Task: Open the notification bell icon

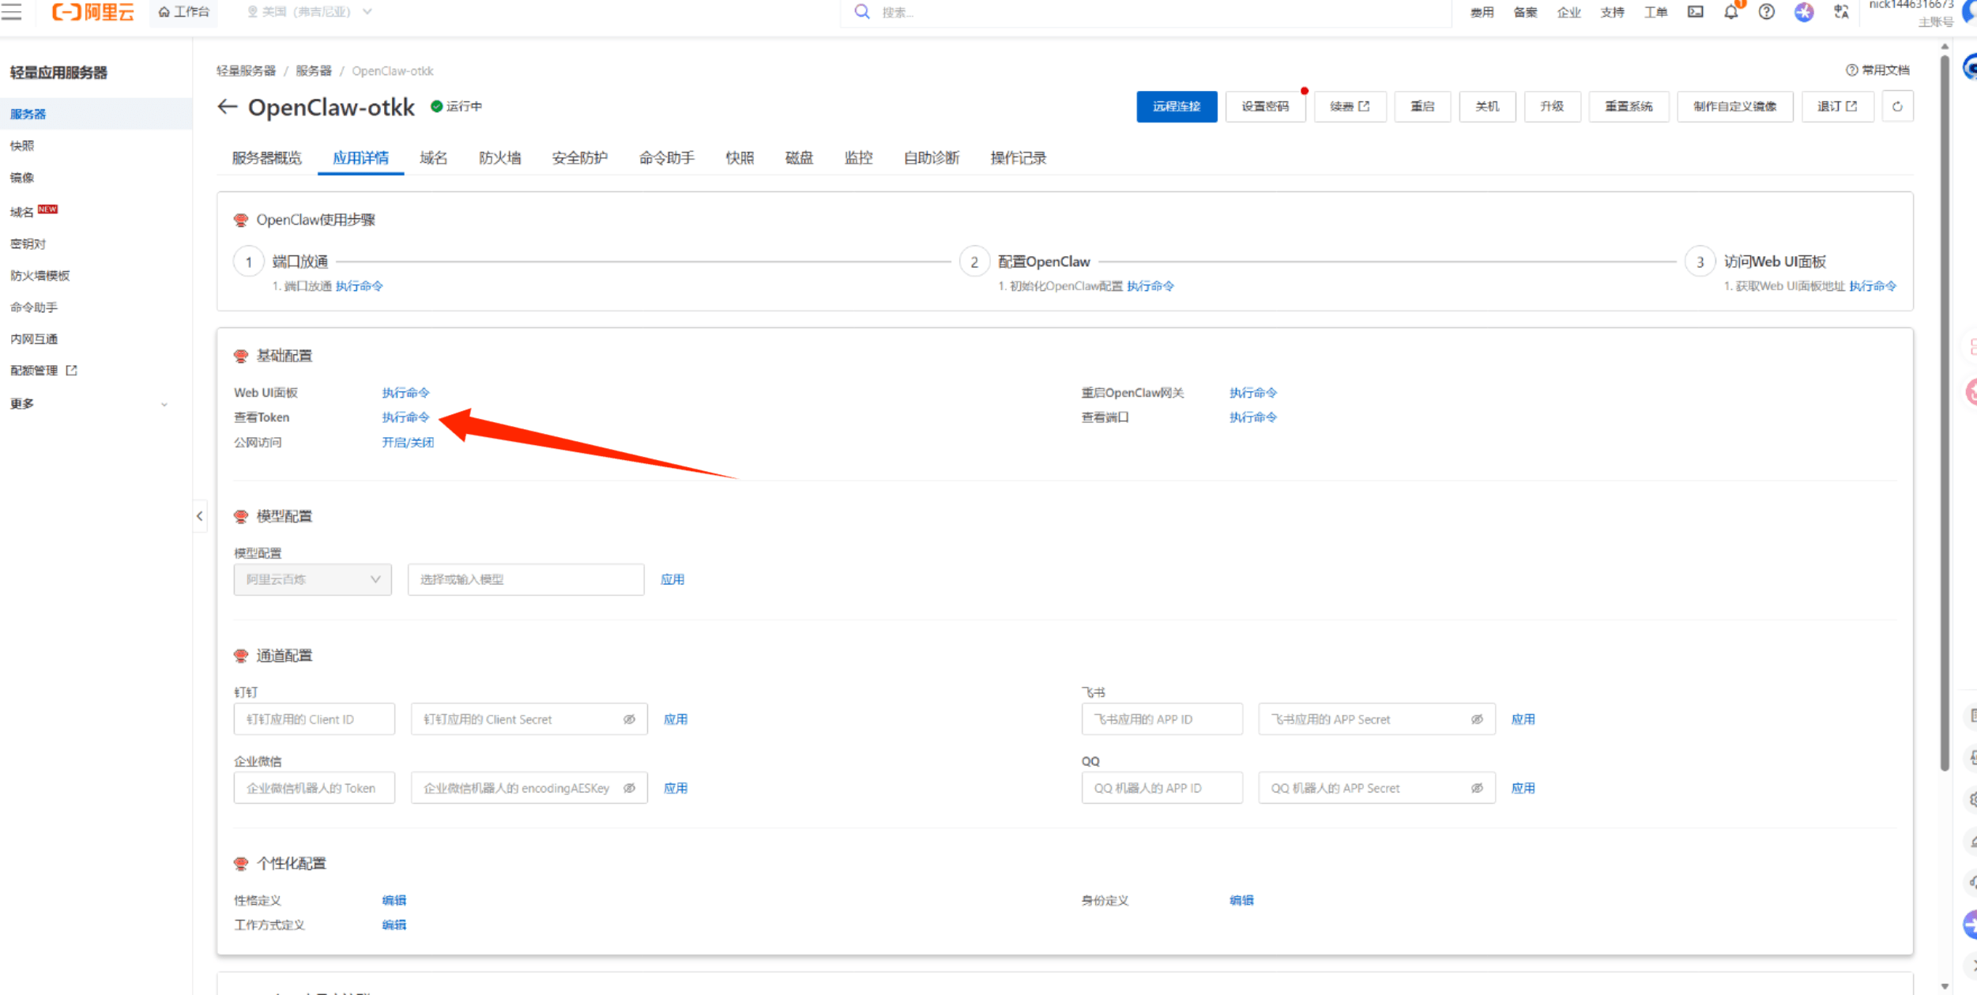Action: (x=1730, y=12)
